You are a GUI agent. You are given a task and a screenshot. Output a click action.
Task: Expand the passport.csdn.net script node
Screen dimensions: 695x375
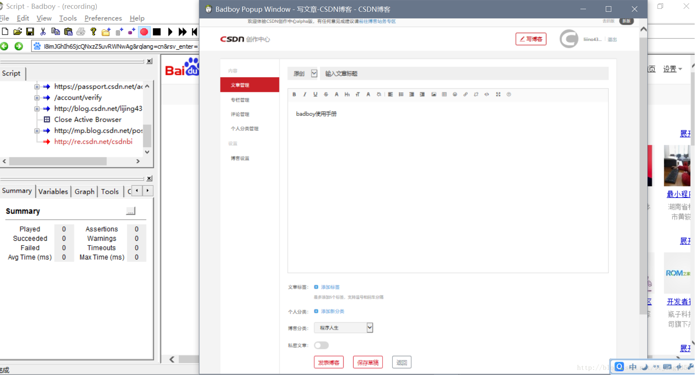coord(37,87)
